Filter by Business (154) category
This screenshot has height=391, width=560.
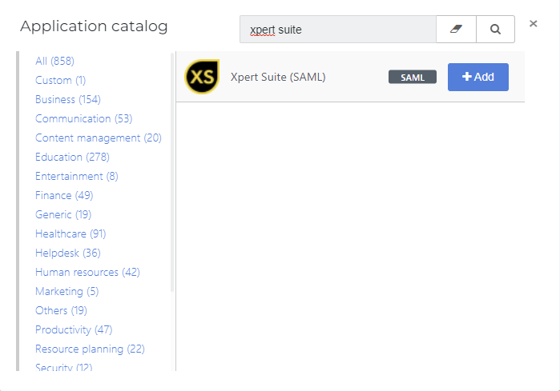pyautogui.click(x=68, y=99)
